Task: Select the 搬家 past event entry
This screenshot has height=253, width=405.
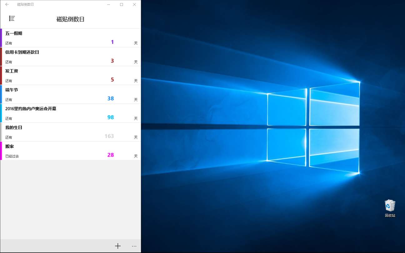Action: tap(71, 151)
